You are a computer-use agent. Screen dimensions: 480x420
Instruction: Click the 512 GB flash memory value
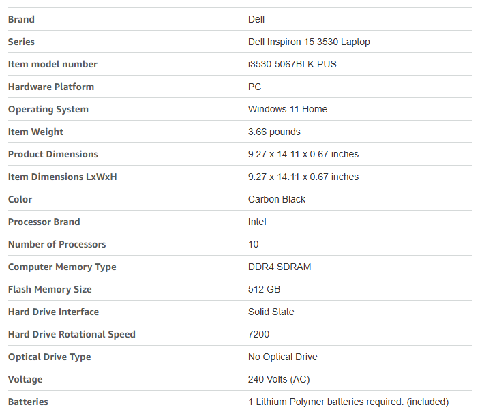click(x=264, y=289)
